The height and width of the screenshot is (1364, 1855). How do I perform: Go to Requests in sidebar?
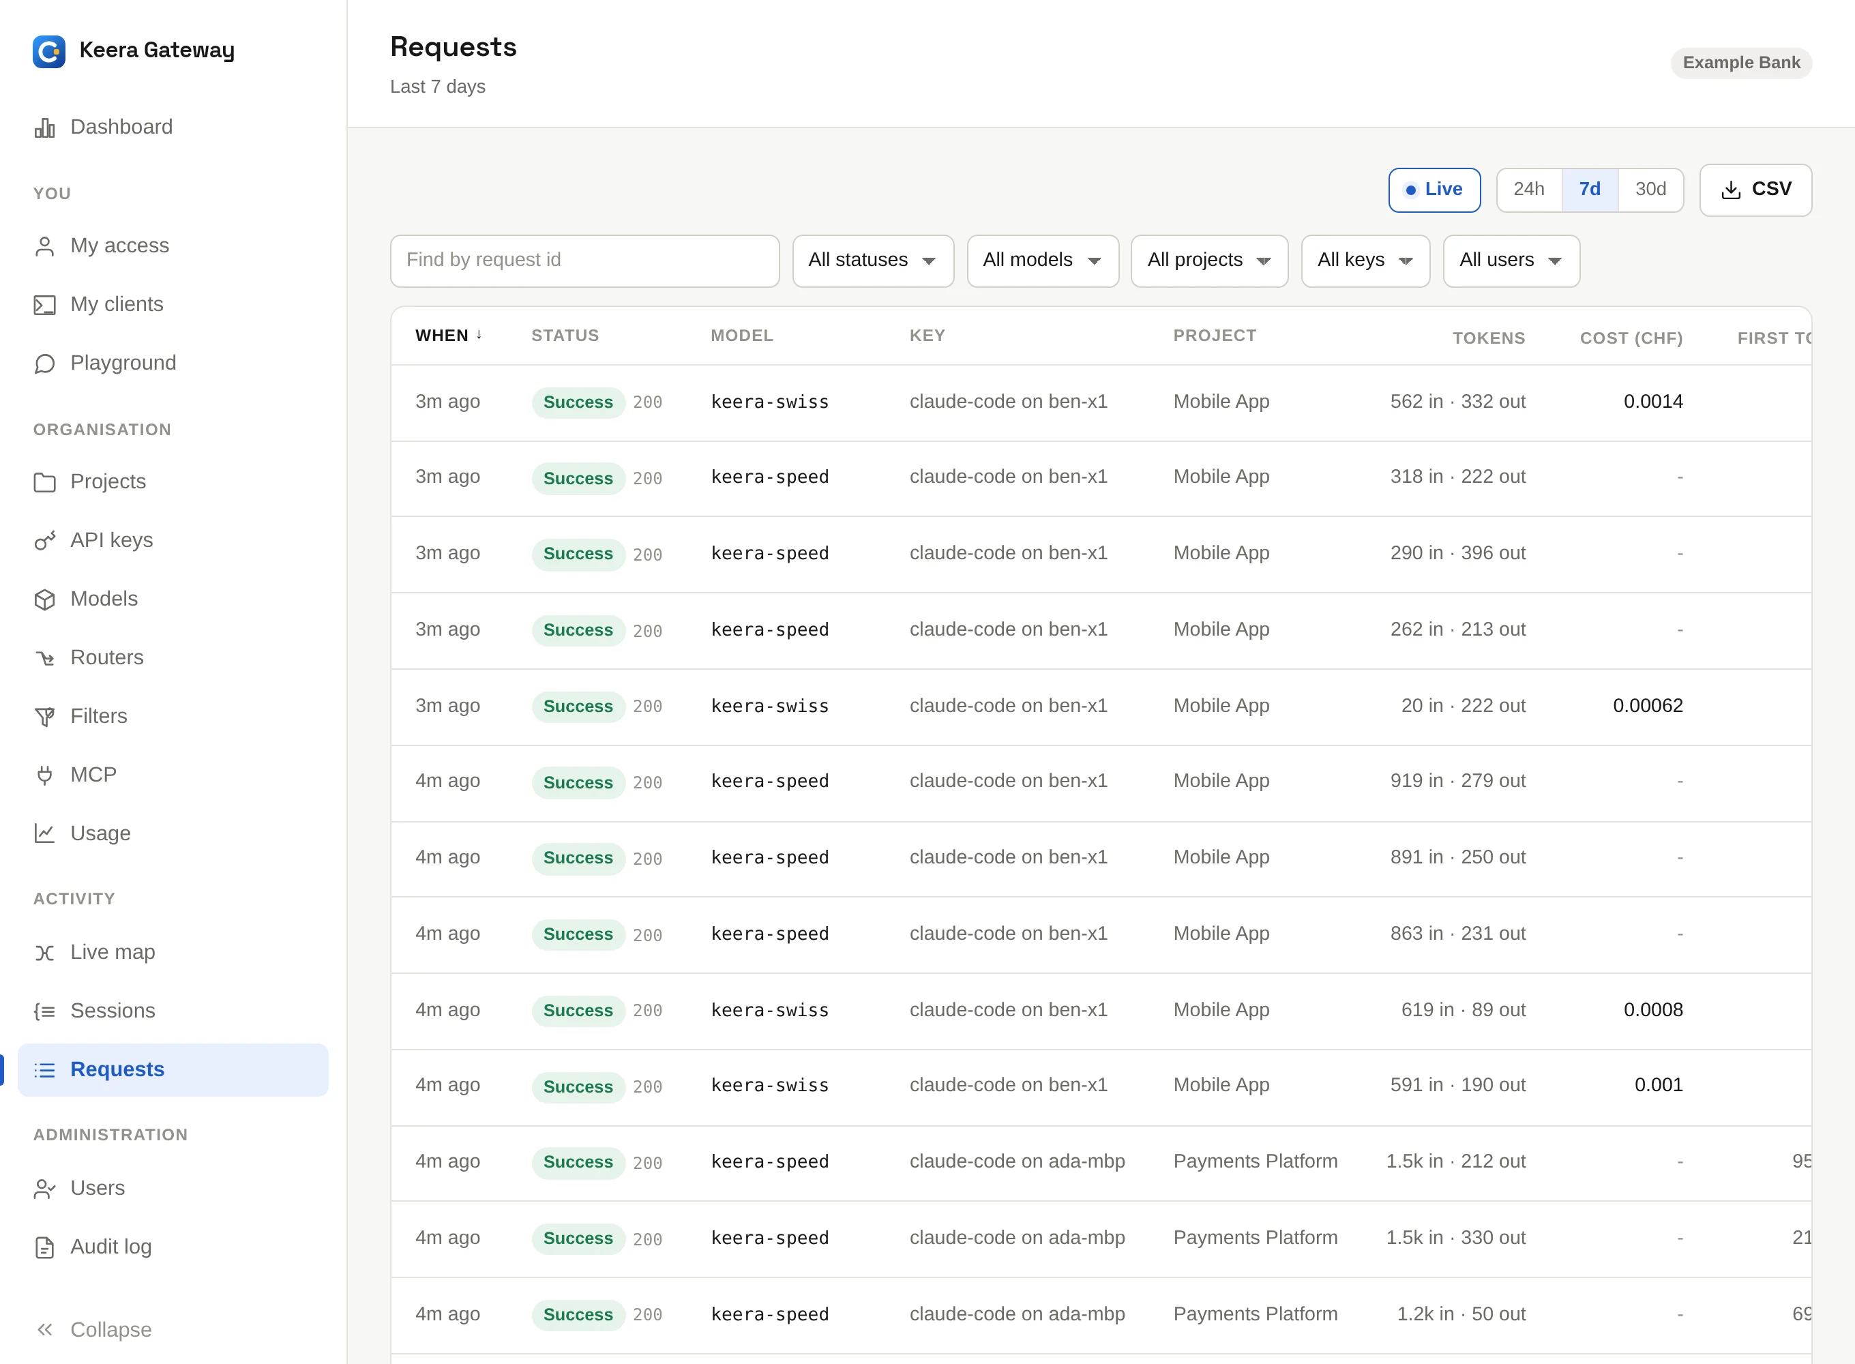coord(173,1070)
